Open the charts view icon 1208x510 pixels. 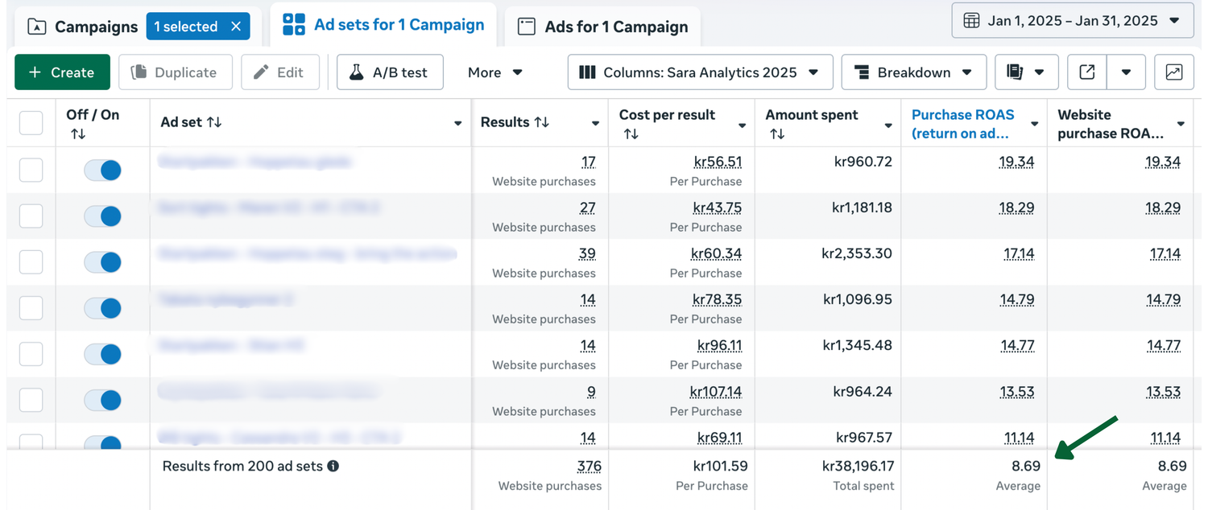(1173, 72)
